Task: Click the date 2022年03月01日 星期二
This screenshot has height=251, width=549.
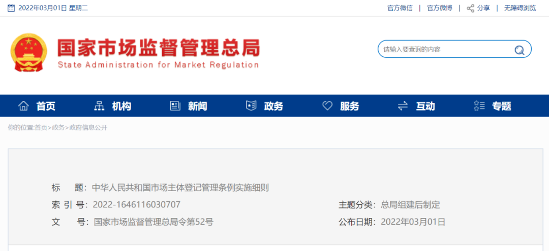Action: click(53, 8)
